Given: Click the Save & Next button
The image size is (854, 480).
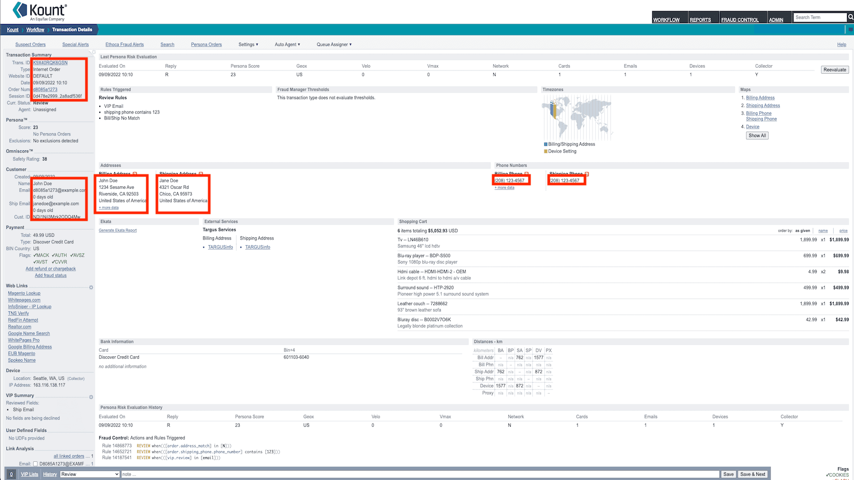Looking at the screenshot, I should pos(753,474).
